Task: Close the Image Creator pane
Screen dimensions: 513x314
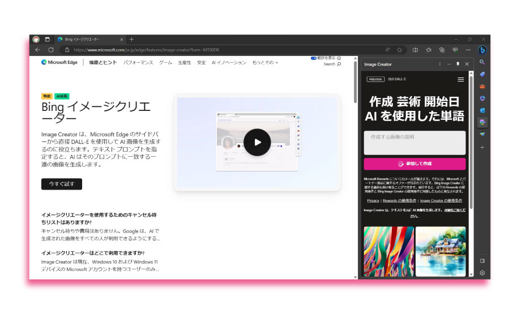Action: [x=467, y=64]
